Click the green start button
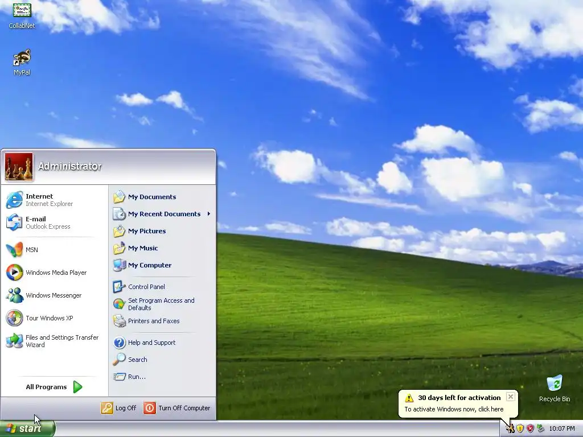583x437 pixels. pos(27,428)
